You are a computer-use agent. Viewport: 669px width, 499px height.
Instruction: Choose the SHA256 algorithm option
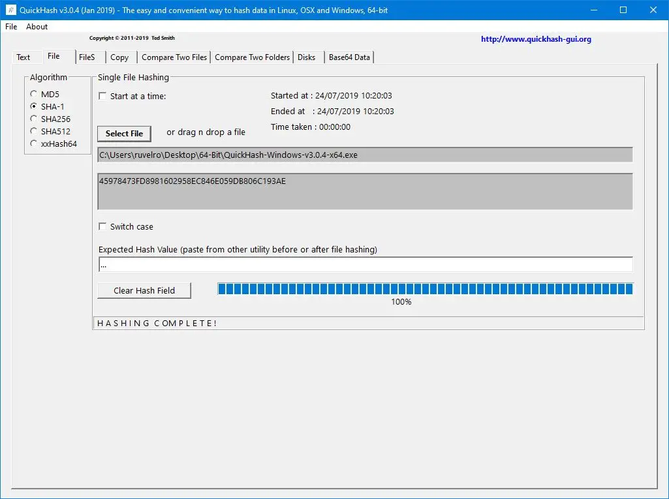tap(34, 119)
